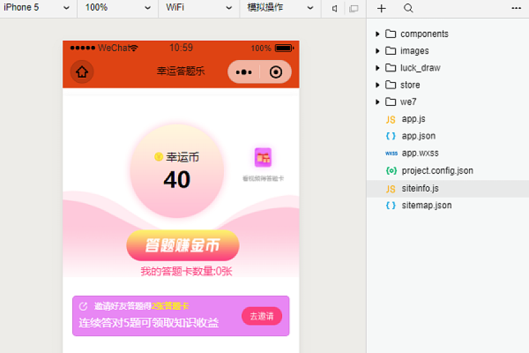Click 连续答对5题可领取知识收益 text

point(149,322)
